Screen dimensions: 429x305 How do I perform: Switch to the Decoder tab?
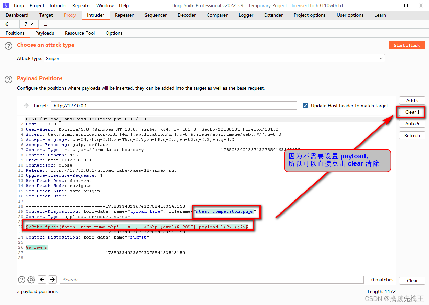(187, 15)
